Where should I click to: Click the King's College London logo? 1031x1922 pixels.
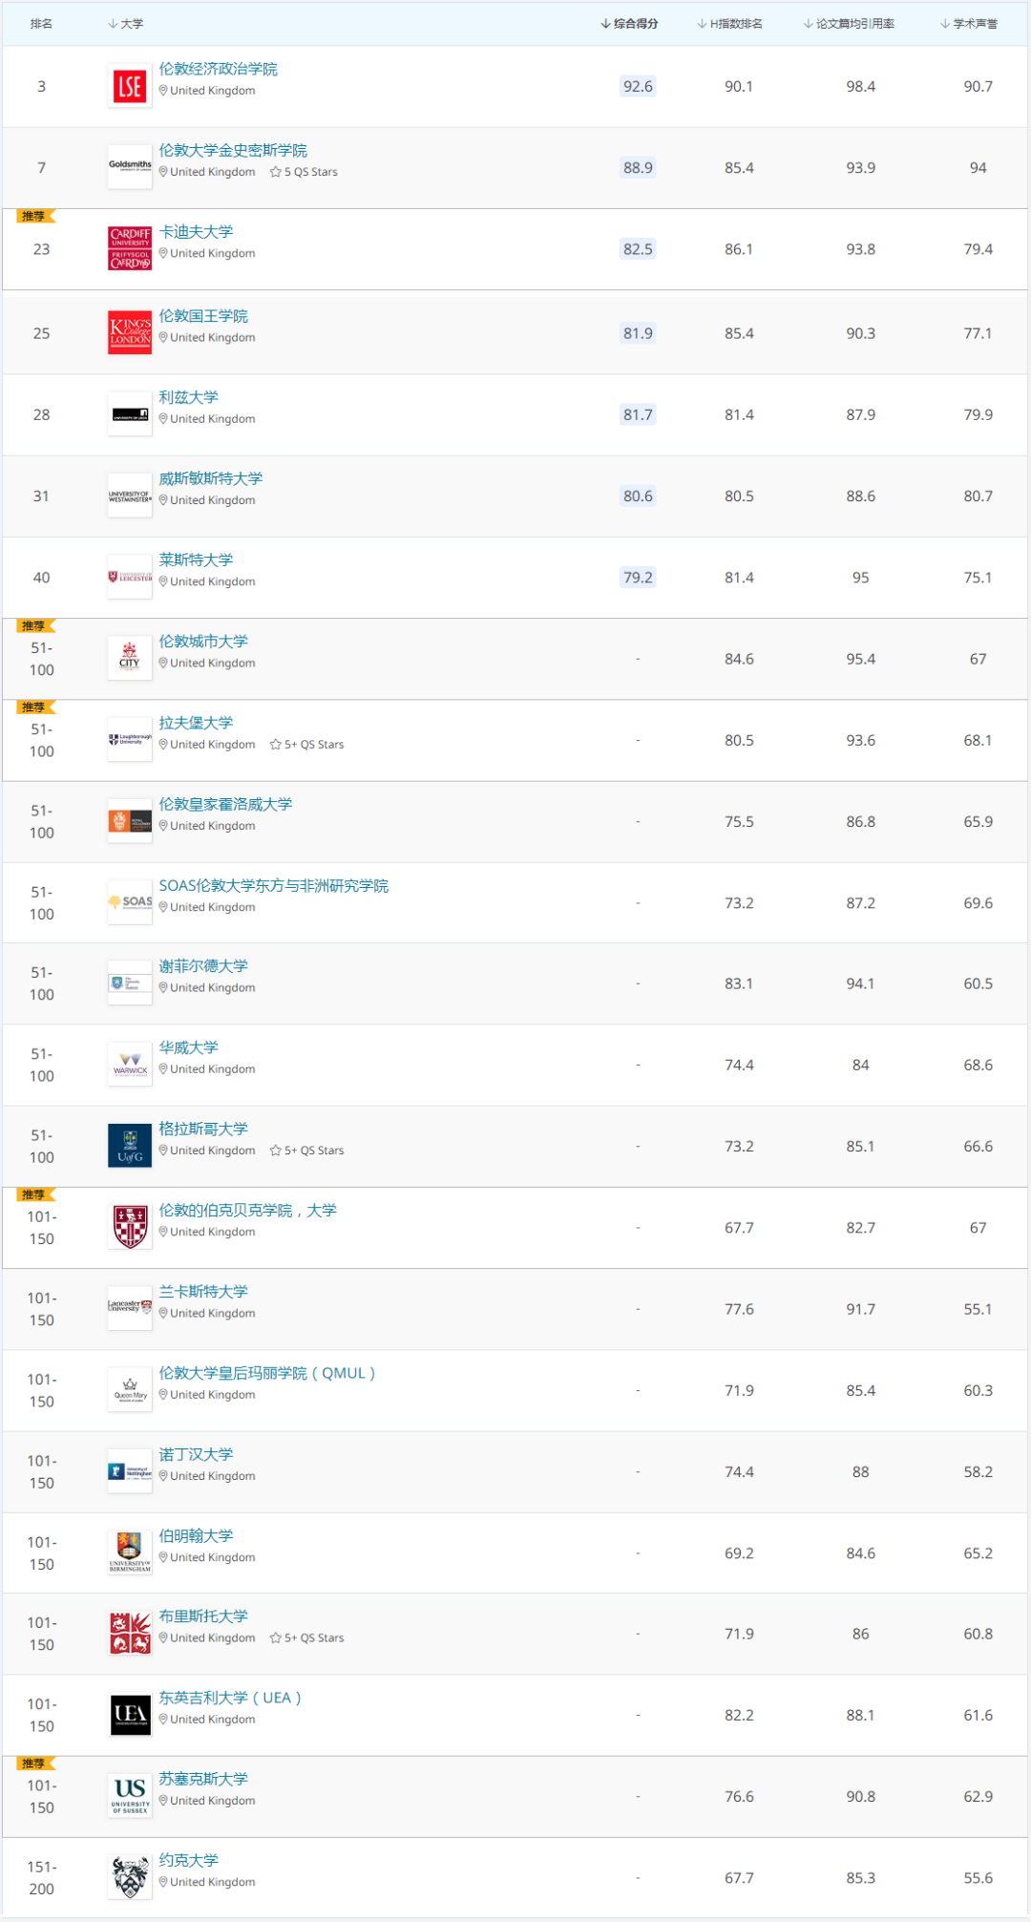pos(130,333)
